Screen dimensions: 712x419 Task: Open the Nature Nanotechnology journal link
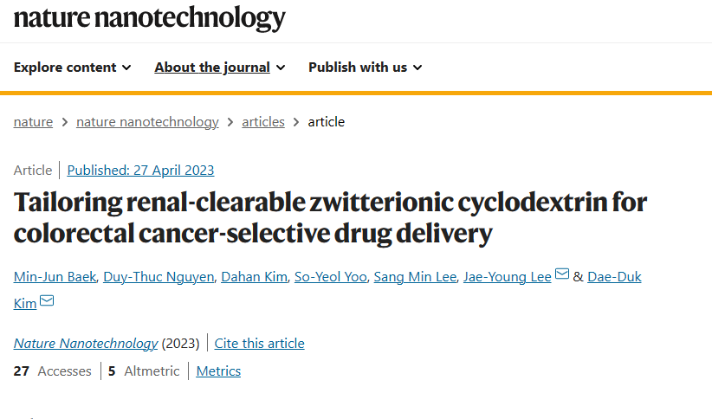(x=86, y=343)
